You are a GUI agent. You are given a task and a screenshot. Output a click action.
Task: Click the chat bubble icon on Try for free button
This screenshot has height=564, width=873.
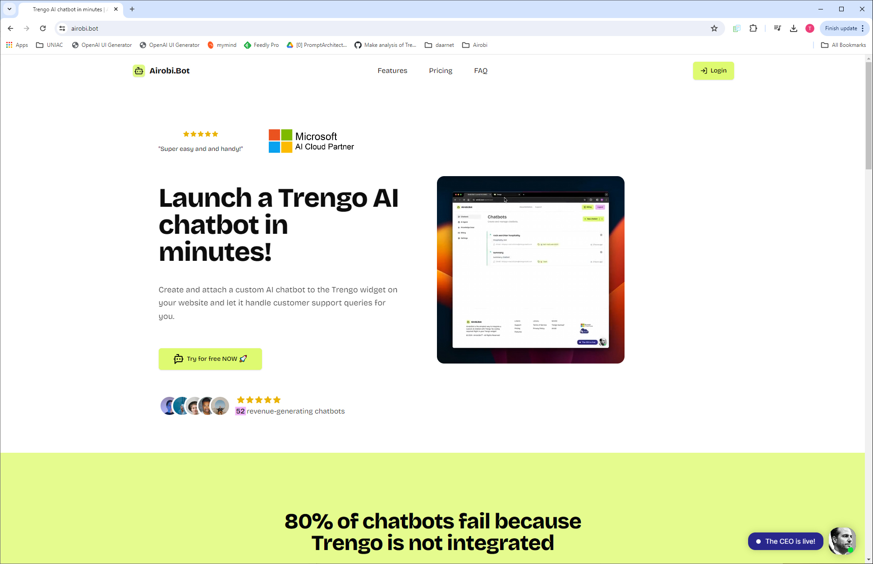(178, 359)
